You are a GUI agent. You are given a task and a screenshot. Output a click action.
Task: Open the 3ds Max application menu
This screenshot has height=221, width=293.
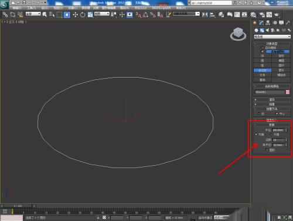4,4
